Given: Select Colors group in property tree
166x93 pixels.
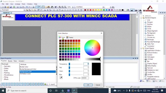Looking at the screenshot, I should tap(6, 68).
